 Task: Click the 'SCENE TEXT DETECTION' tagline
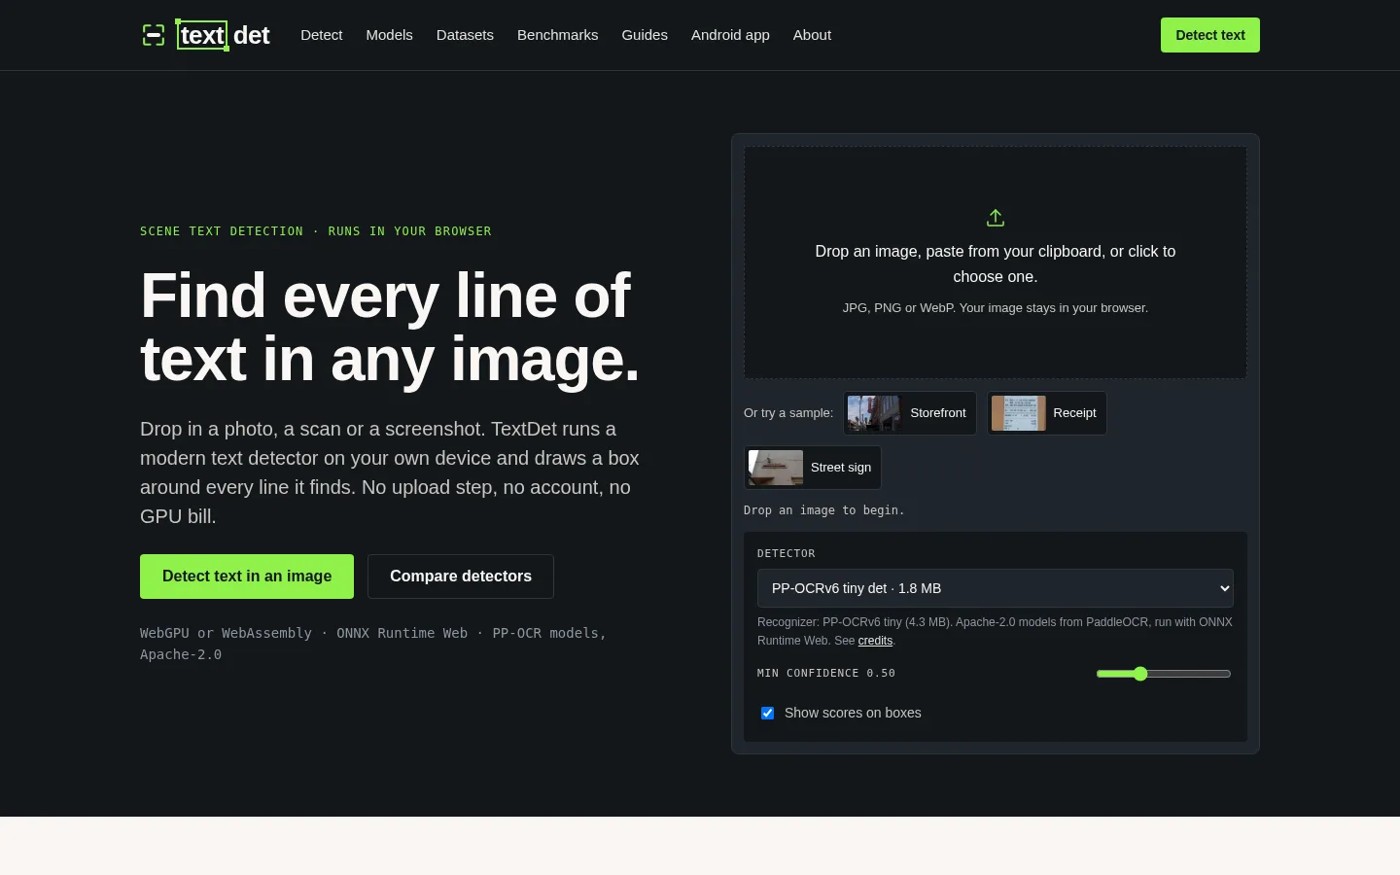[316, 231]
